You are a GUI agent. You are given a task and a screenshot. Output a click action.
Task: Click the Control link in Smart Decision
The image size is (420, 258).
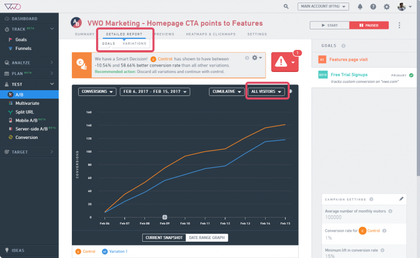(x=165, y=59)
